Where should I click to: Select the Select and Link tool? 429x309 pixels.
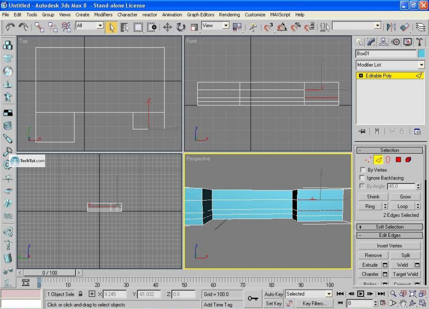coord(39,27)
